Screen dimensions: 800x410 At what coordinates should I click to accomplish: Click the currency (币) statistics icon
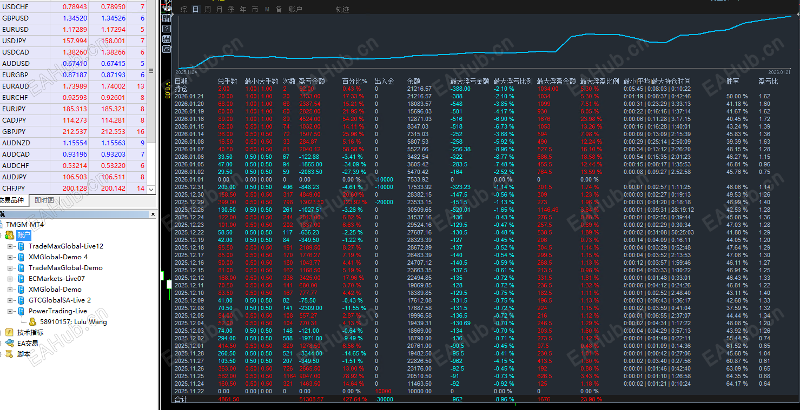[x=254, y=9]
